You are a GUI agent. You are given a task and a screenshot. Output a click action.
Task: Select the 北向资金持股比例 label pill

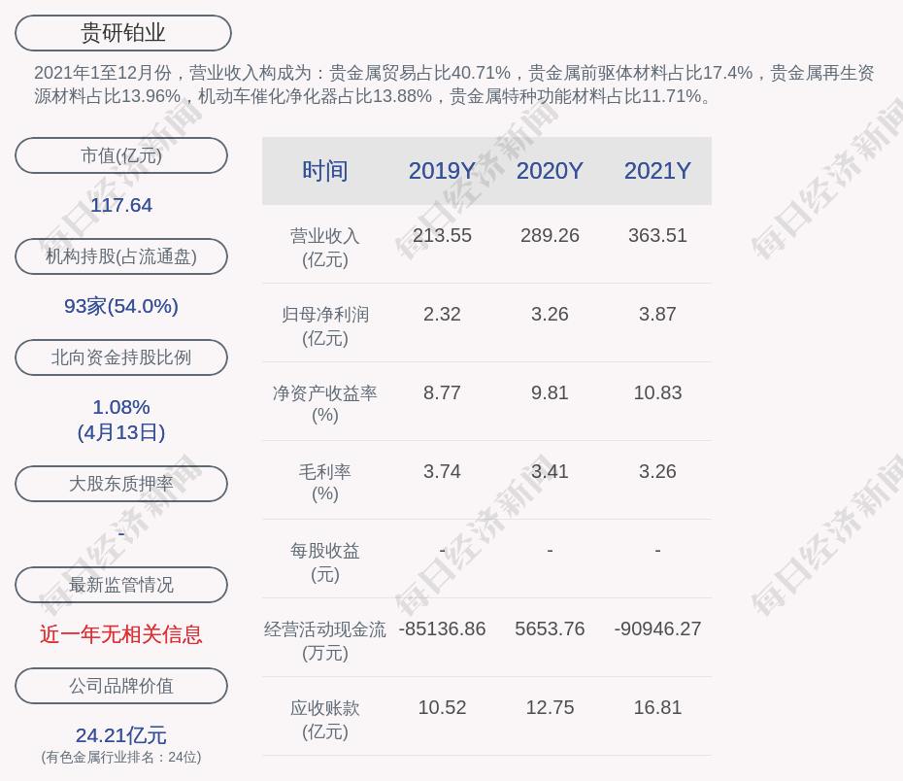pyautogui.click(x=121, y=357)
